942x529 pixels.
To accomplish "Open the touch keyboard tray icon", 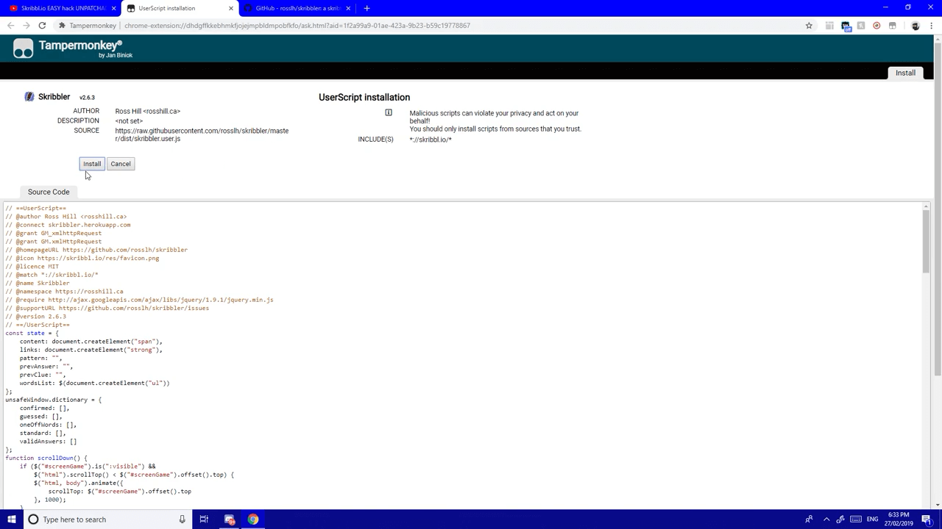I will click(x=854, y=519).
